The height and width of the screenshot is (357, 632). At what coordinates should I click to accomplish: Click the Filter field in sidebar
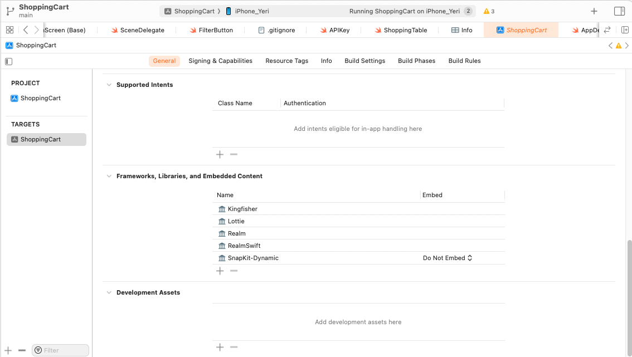pyautogui.click(x=60, y=350)
